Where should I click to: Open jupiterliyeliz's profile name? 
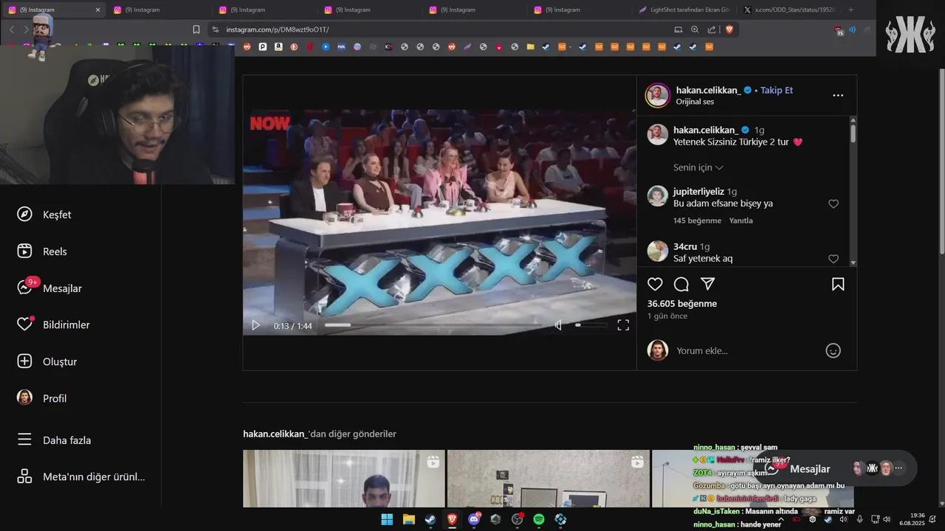coord(698,192)
